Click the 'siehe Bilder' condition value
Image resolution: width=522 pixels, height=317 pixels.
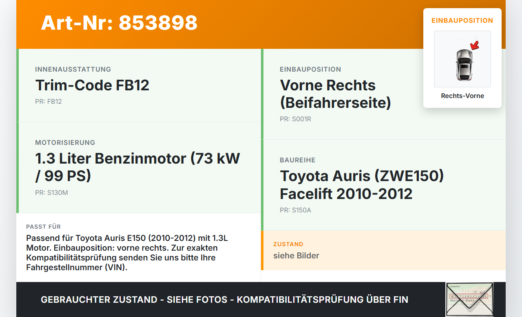(296, 256)
